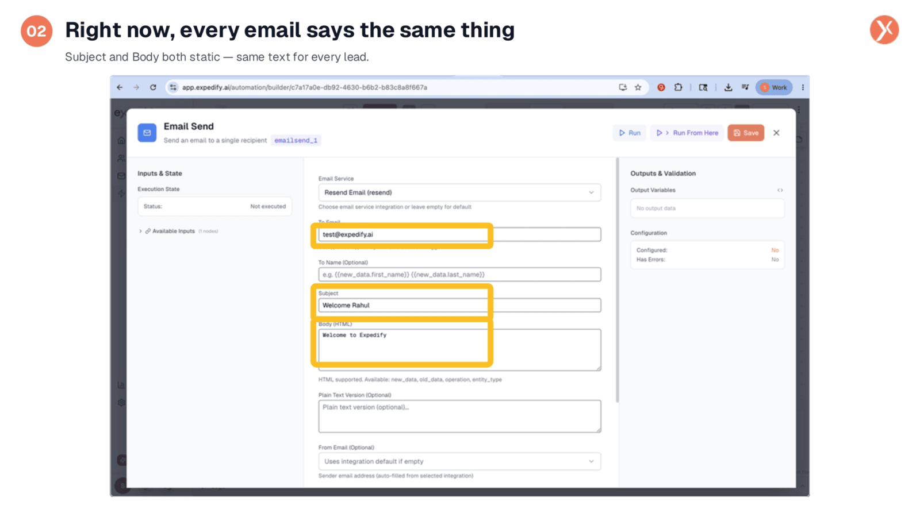Screen dimensions: 920x517
Task: Click the To Email field with test@expedify.ai
Action: coord(459,234)
